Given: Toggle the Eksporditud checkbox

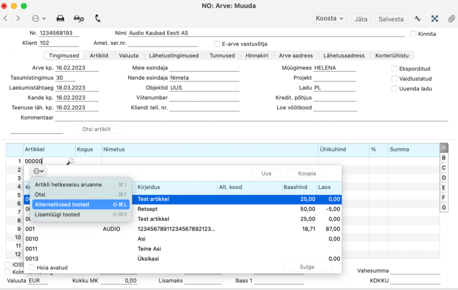Looking at the screenshot, I should [394, 68].
